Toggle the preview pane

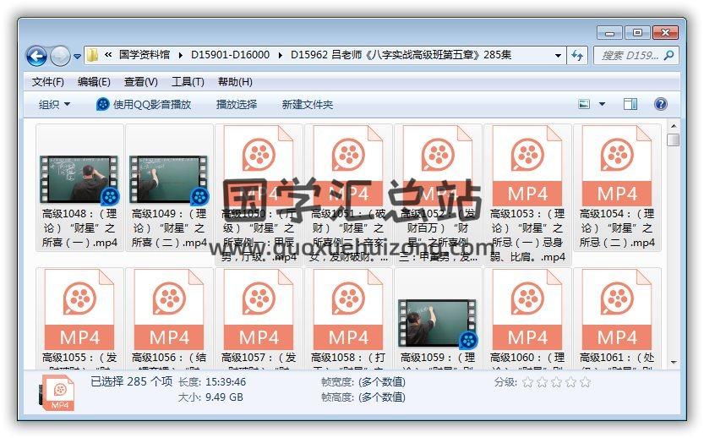[x=630, y=104]
